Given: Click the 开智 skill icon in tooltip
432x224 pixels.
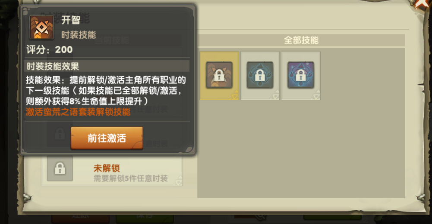Looking at the screenshot, I should point(41,27).
